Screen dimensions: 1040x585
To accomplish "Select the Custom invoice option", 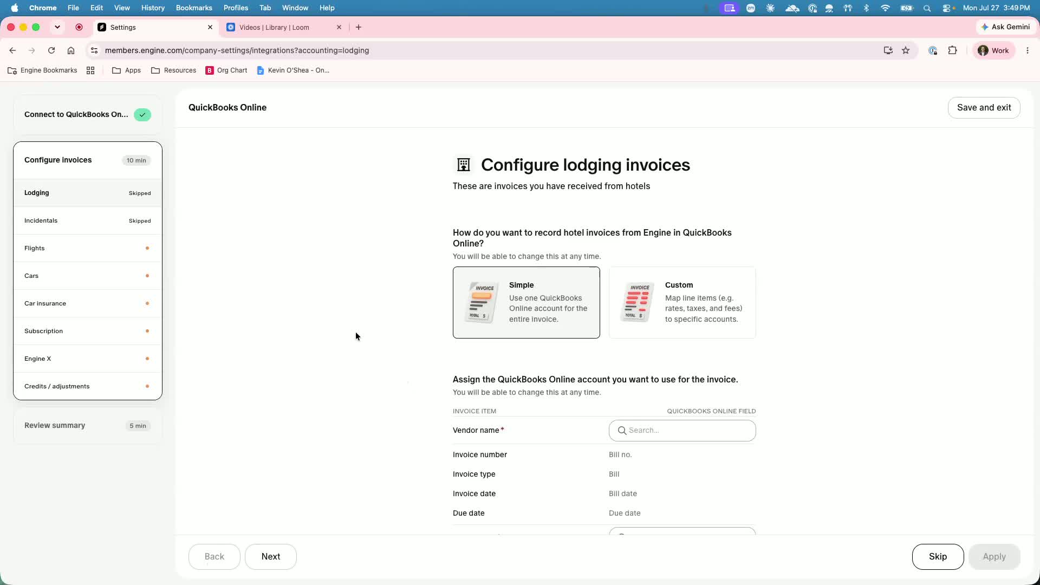I will point(682,302).
